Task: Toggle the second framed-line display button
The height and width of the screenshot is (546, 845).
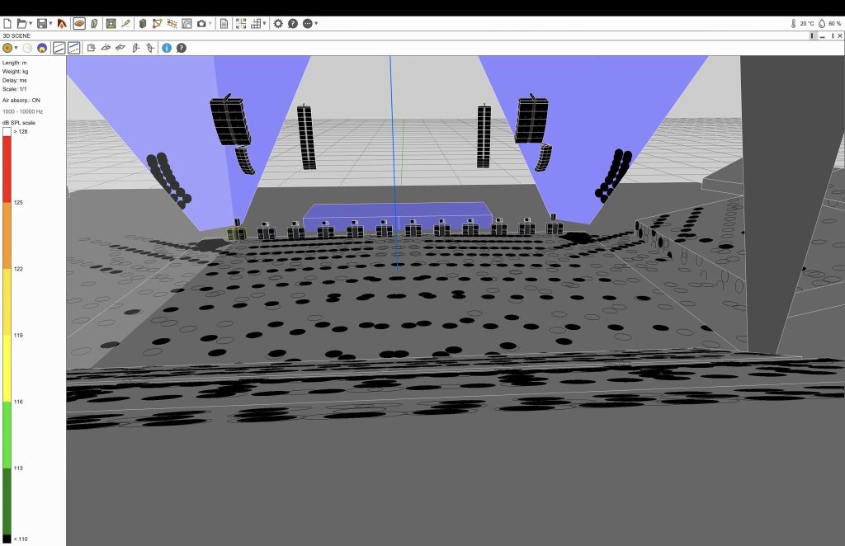Action: (x=73, y=48)
